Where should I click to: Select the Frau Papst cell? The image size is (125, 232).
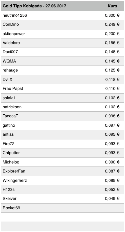coord(51,89)
